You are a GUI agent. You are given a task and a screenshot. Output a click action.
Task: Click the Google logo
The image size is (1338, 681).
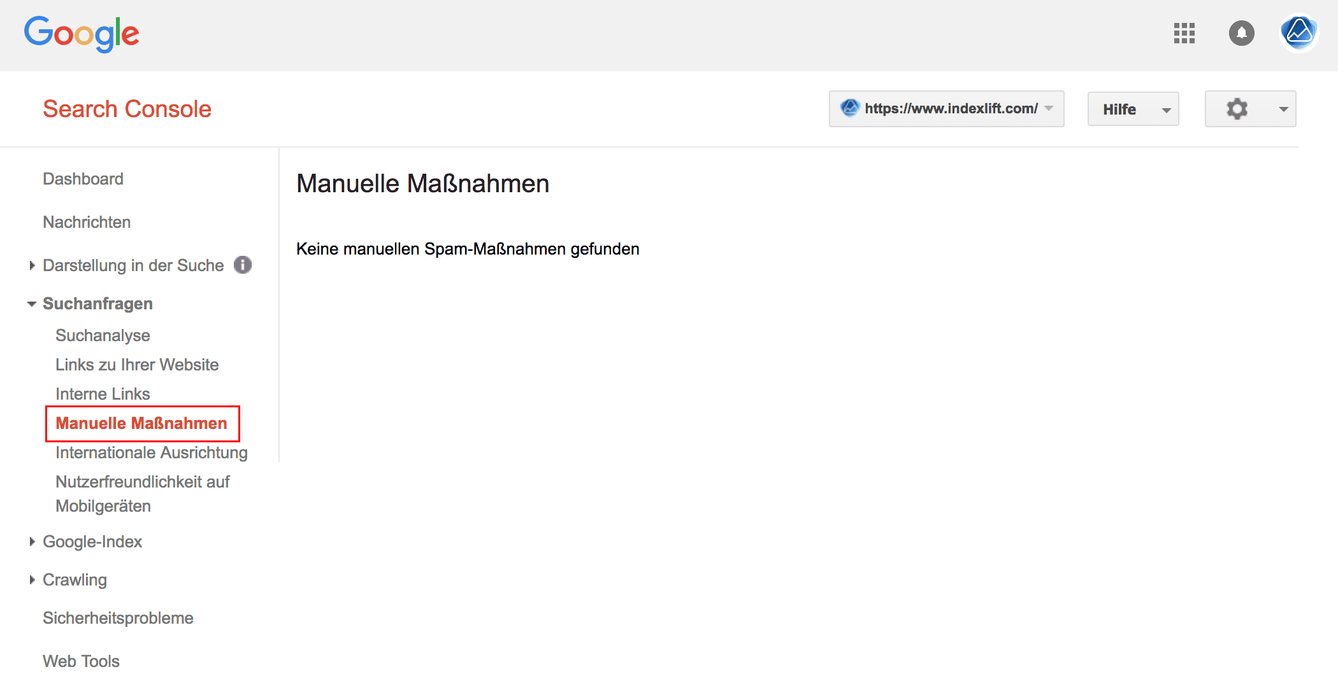pos(82,34)
